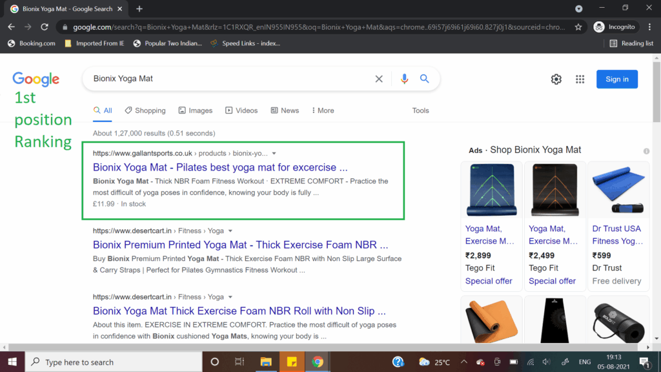Screen dimensions: 661x372
Task: Open the volume control in system tray
Action: (x=546, y=362)
